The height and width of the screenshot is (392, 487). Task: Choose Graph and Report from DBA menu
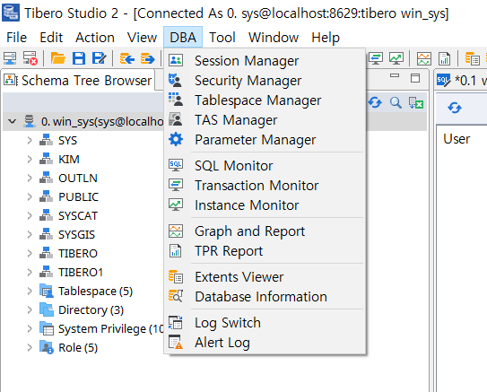pos(265,231)
